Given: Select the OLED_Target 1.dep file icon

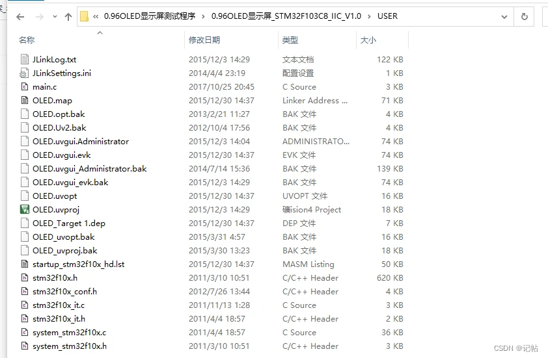Looking at the screenshot, I should point(25,223).
